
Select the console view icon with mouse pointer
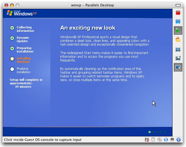[x=178, y=68]
